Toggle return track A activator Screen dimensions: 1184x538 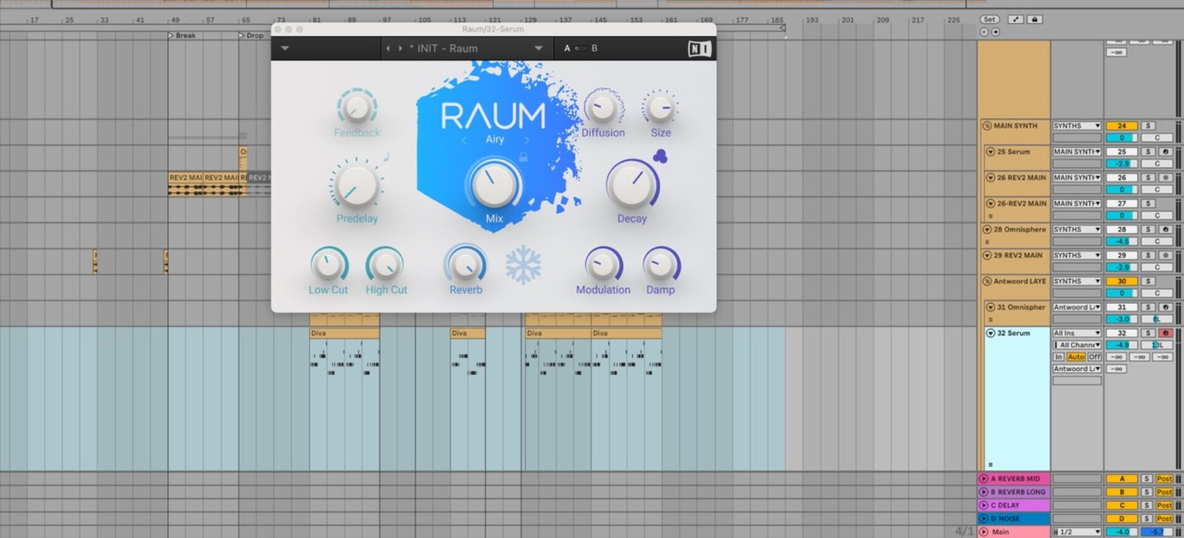tap(1122, 478)
